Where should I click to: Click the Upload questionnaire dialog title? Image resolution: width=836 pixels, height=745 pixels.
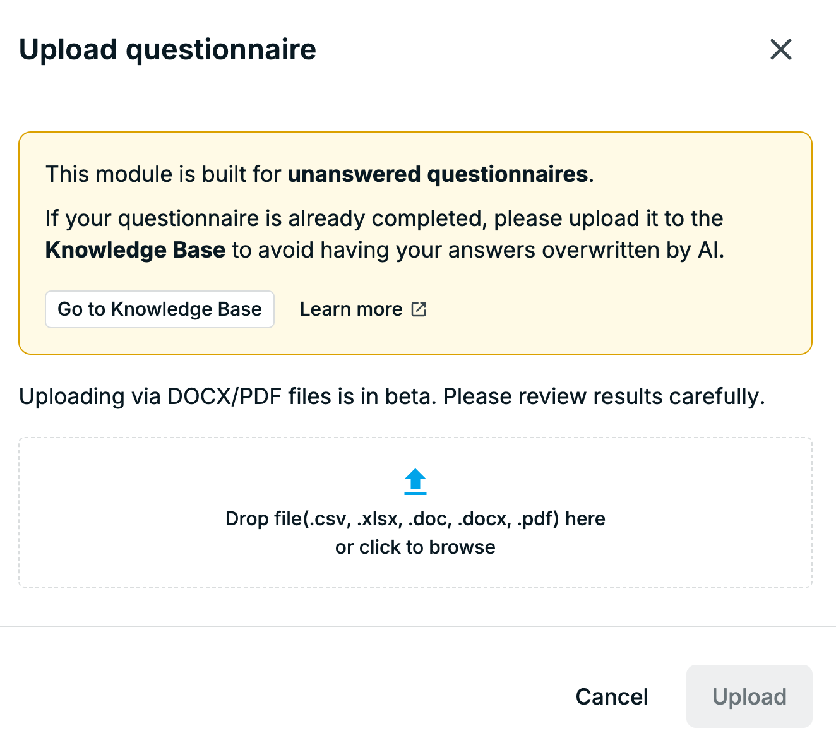tap(167, 49)
